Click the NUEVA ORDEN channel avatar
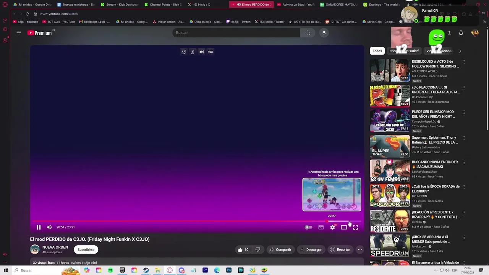 [35, 249]
